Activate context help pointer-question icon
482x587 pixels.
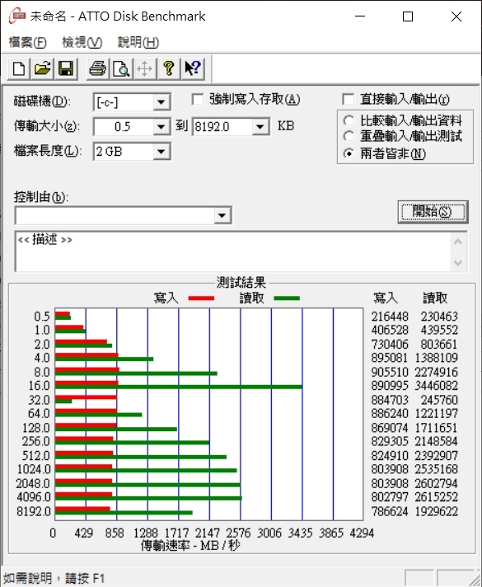coord(193,69)
